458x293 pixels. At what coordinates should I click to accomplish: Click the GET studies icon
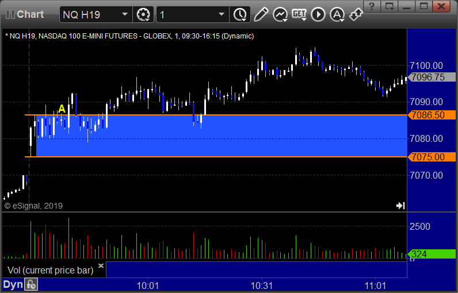pyautogui.click(x=299, y=14)
